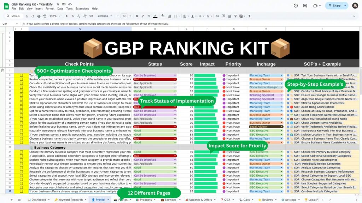Switch to the Keyword Research sheet tab
Viewport: 362px width, 203px height.
coord(69,200)
